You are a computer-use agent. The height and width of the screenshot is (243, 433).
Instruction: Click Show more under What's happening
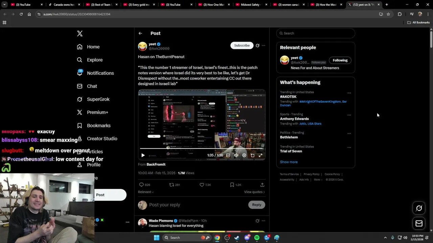pos(289,162)
